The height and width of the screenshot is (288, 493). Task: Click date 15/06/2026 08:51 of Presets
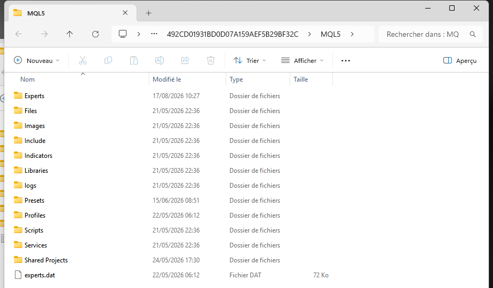pos(176,201)
